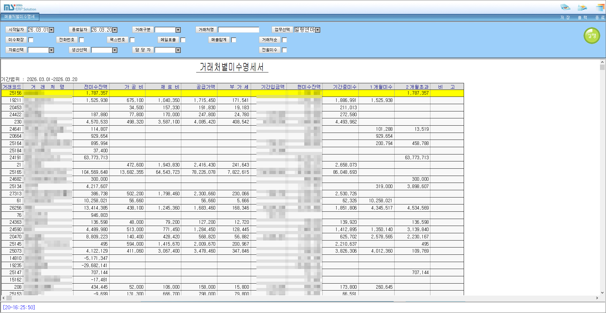The height and width of the screenshot is (313, 606).
Task: Select the highlighted row with code 25156
Action: point(233,93)
